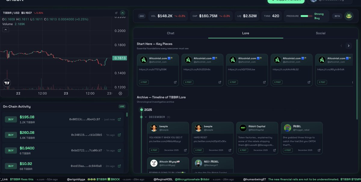Open external link on YOU KNOW IT card

tap(185, 150)
